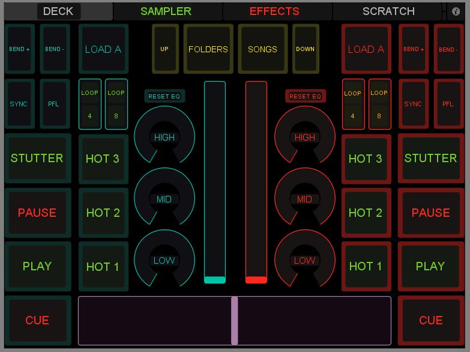Tap CUE on the teal deck
The width and height of the screenshot is (470, 352).
(x=38, y=320)
